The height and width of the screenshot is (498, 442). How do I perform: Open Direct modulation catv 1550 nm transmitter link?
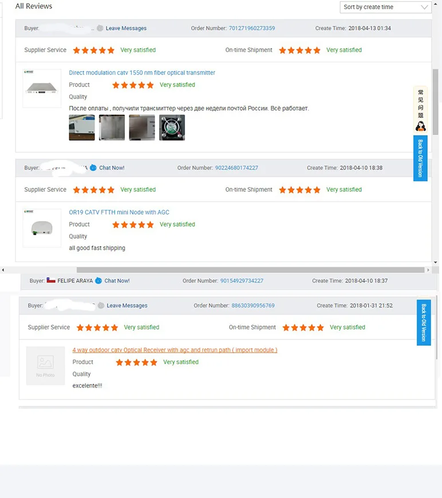coord(142,73)
